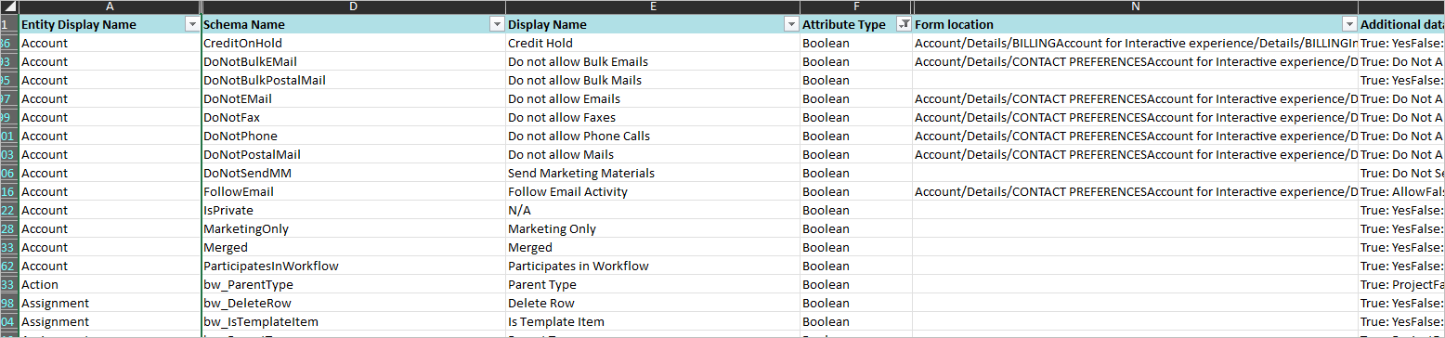
Task: Select the row header for CreditOnHold row
Action: (x=8, y=44)
